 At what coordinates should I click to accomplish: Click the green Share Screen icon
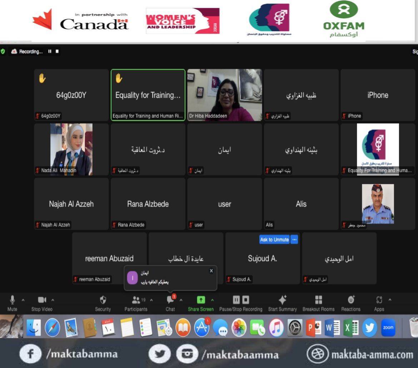[201, 300]
